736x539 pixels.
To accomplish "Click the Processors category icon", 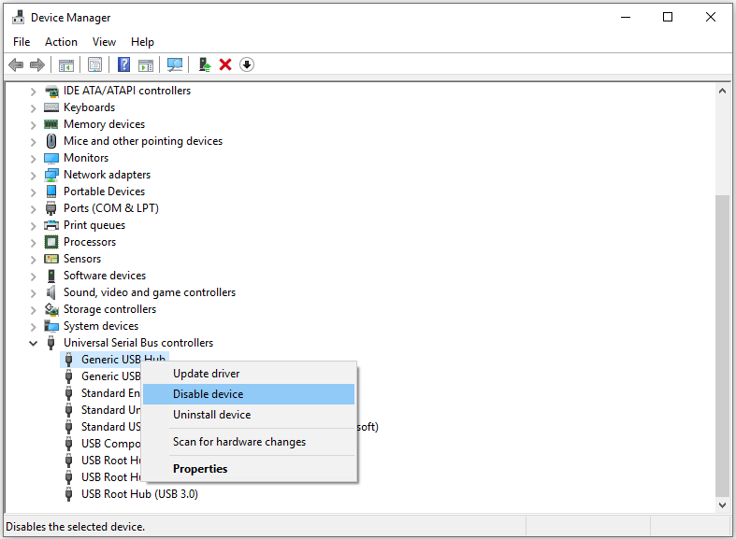I will [x=51, y=242].
